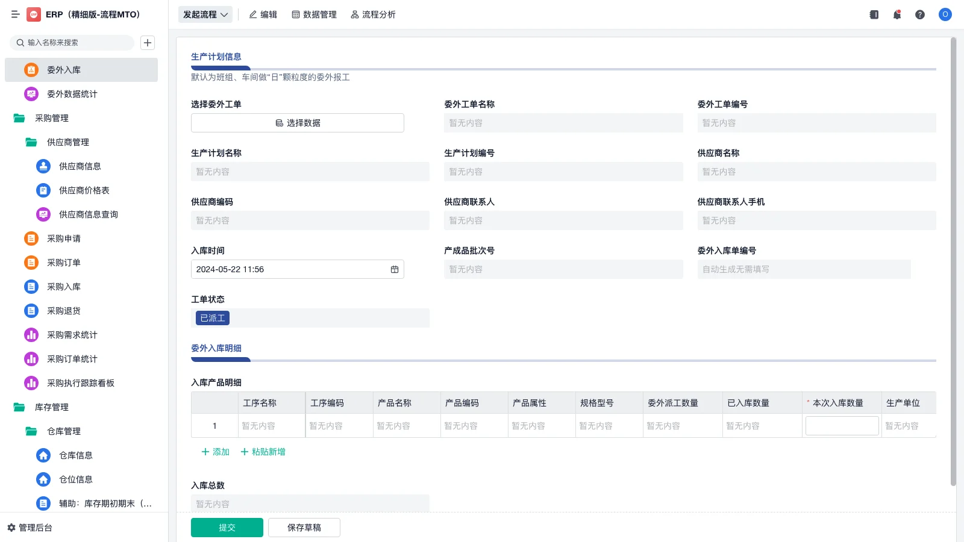
Task: Click the 本次入库数量 input cell
Action: [842, 425]
